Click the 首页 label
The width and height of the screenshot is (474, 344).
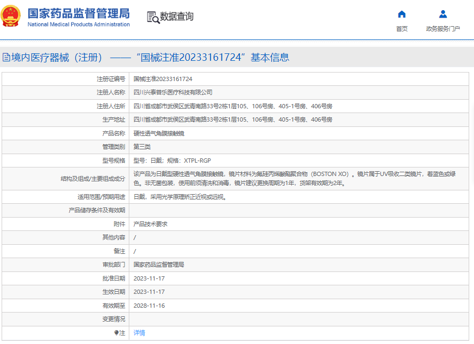(402, 29)
